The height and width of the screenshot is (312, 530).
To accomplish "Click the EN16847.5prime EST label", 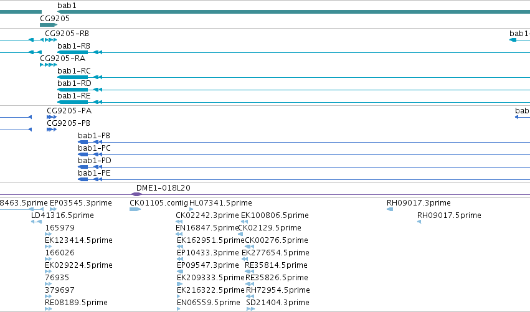I will 207,228.
